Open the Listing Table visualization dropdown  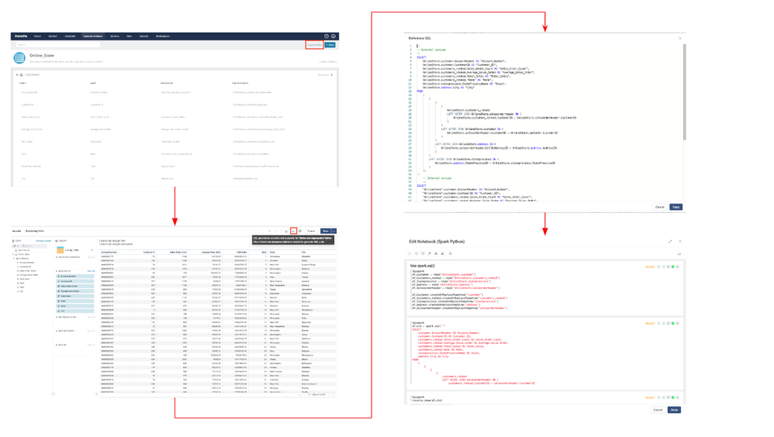pos(92,250)
